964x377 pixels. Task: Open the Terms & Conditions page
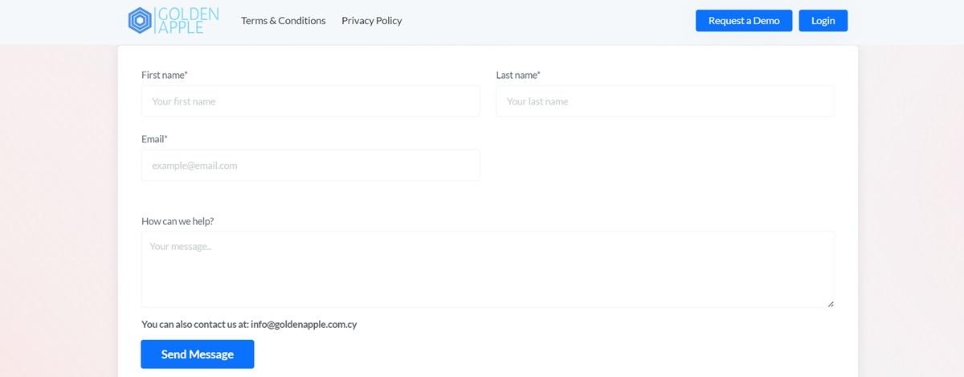pyautogui.click(x=284, y=21)
